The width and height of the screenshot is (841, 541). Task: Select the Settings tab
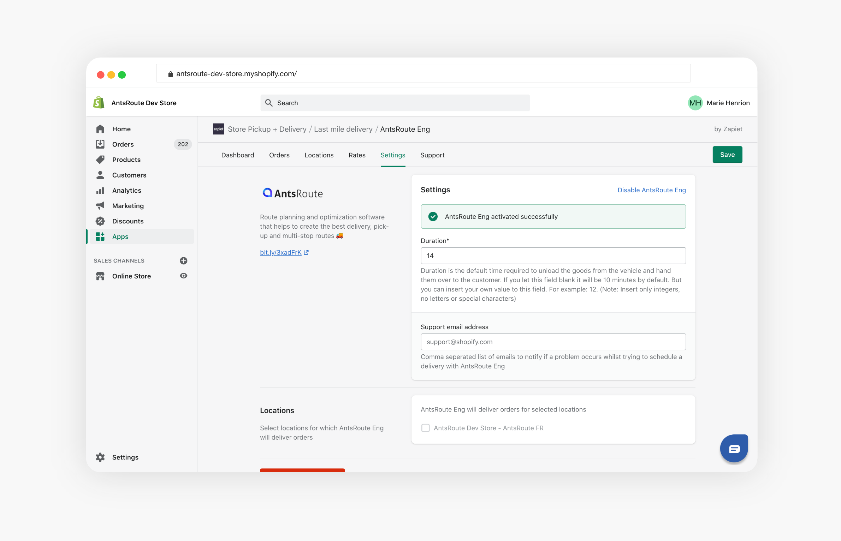[x=393, y=155]
